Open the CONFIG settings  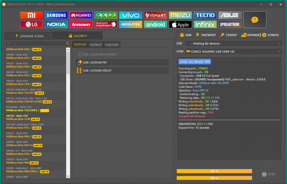coord(270,35)
